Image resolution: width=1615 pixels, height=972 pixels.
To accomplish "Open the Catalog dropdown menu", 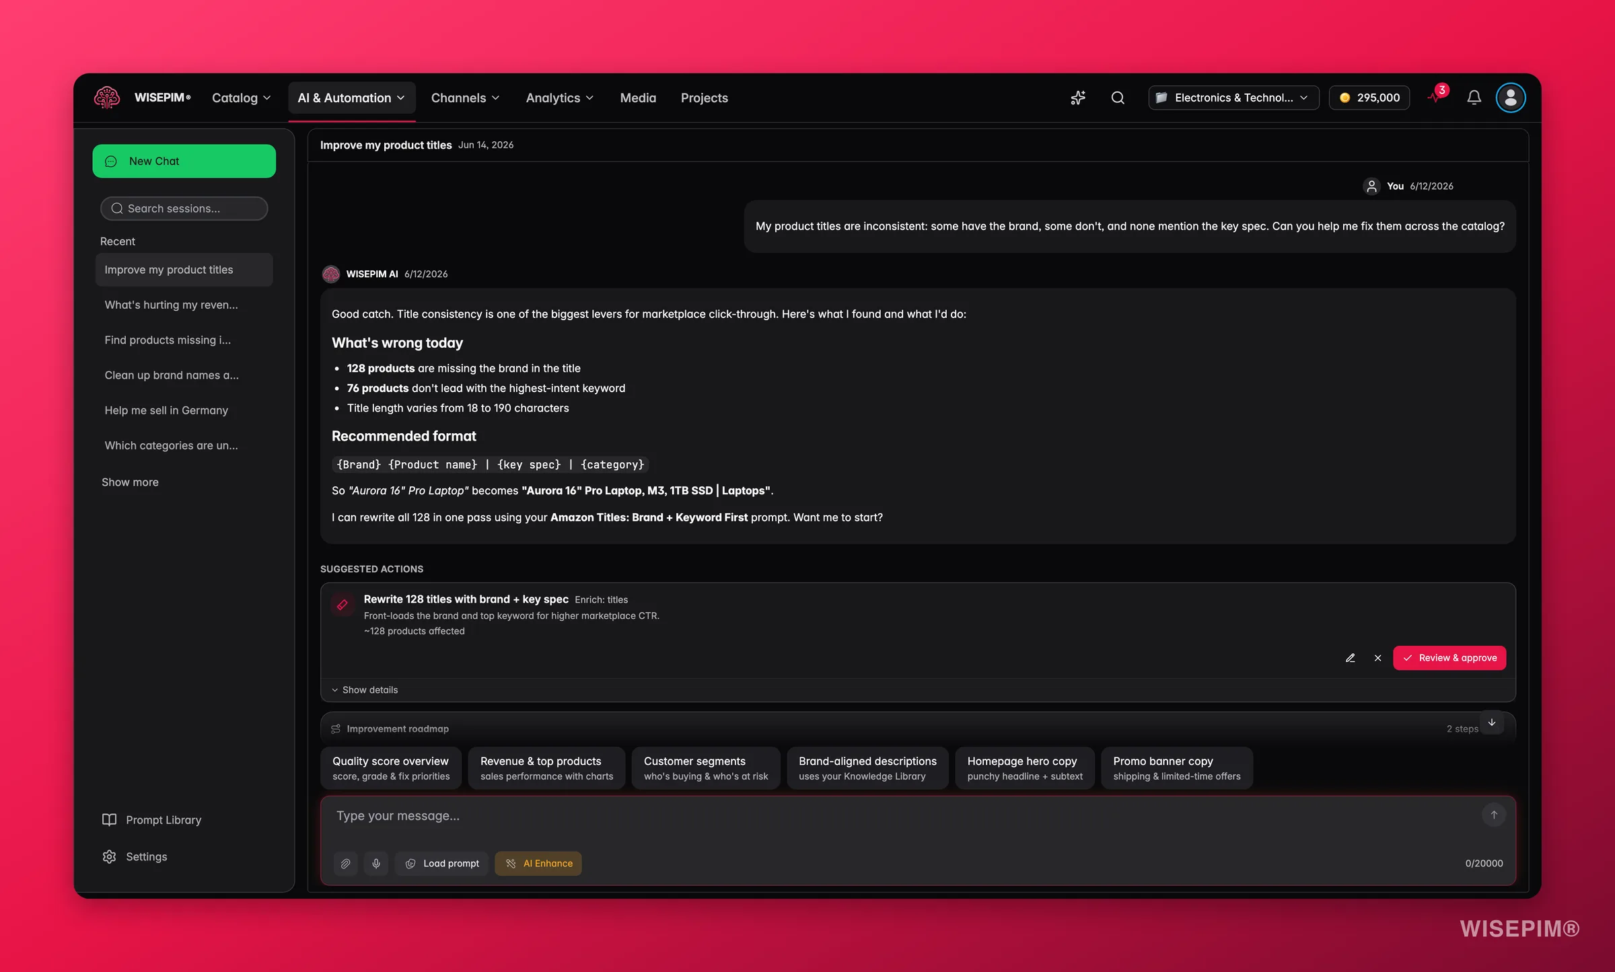I will (241, 98).
